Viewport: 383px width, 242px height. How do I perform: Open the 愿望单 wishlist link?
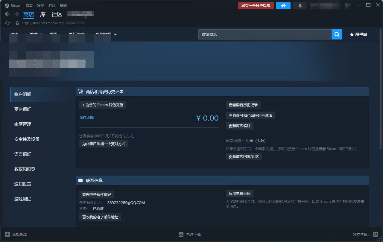(x=361, y=34)
